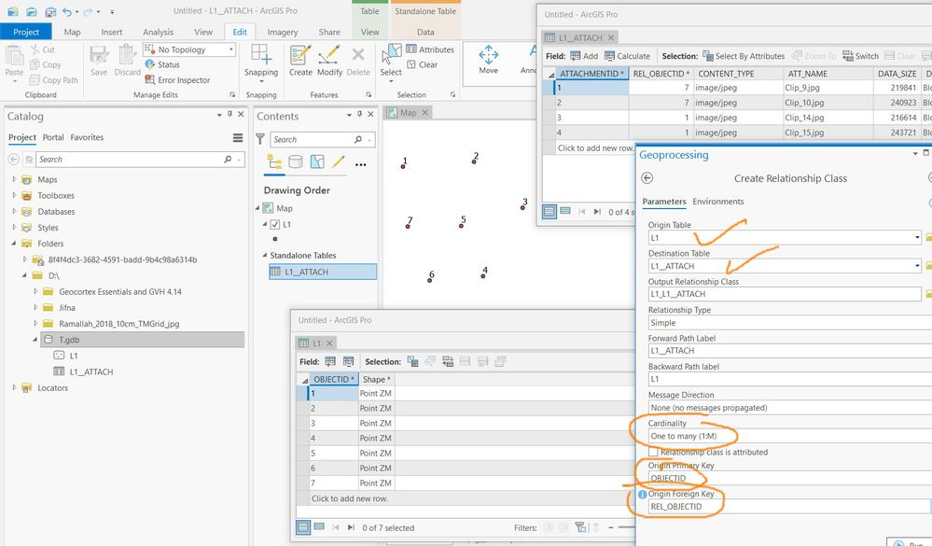Open the Cardinality dropdown
The width and height of the screenshot is (932, 546).
(790, 436)
